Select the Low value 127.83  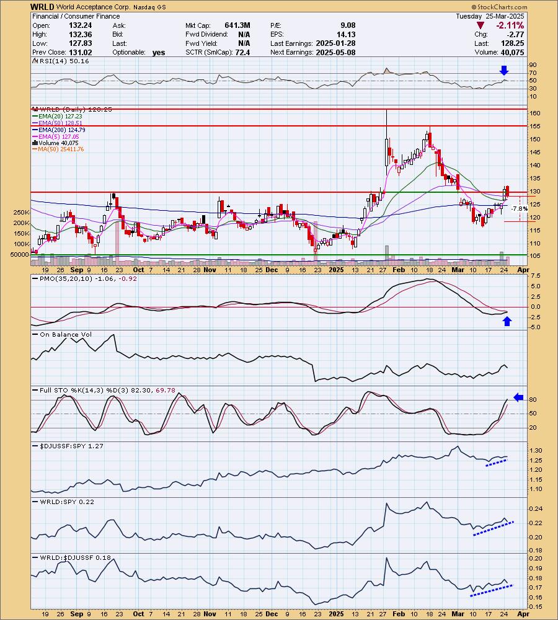point(80,43)
